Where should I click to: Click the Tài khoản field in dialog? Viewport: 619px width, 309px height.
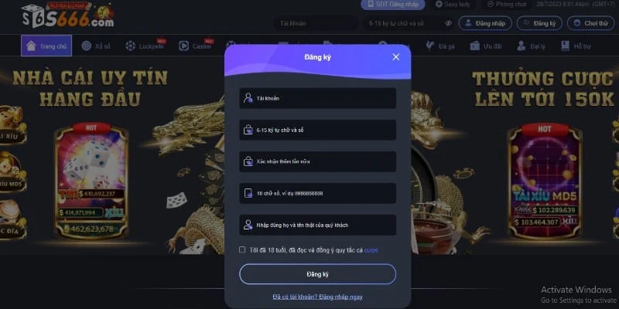(317, 98)
